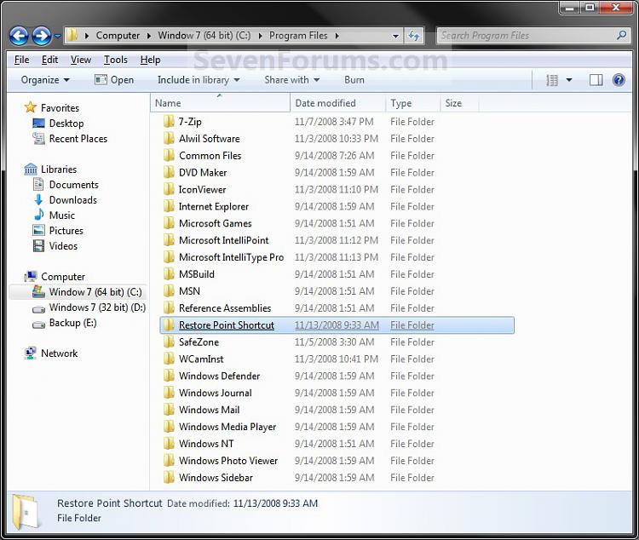
Task: Click the 7-Zip folder icon
Action: click(169, 122)
